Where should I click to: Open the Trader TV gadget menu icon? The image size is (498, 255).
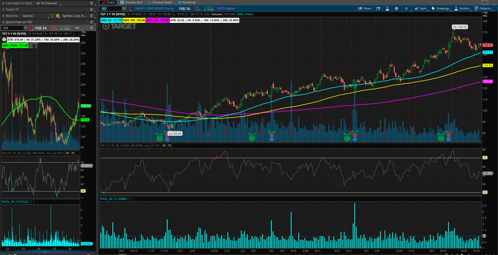[x=91, y=10]
